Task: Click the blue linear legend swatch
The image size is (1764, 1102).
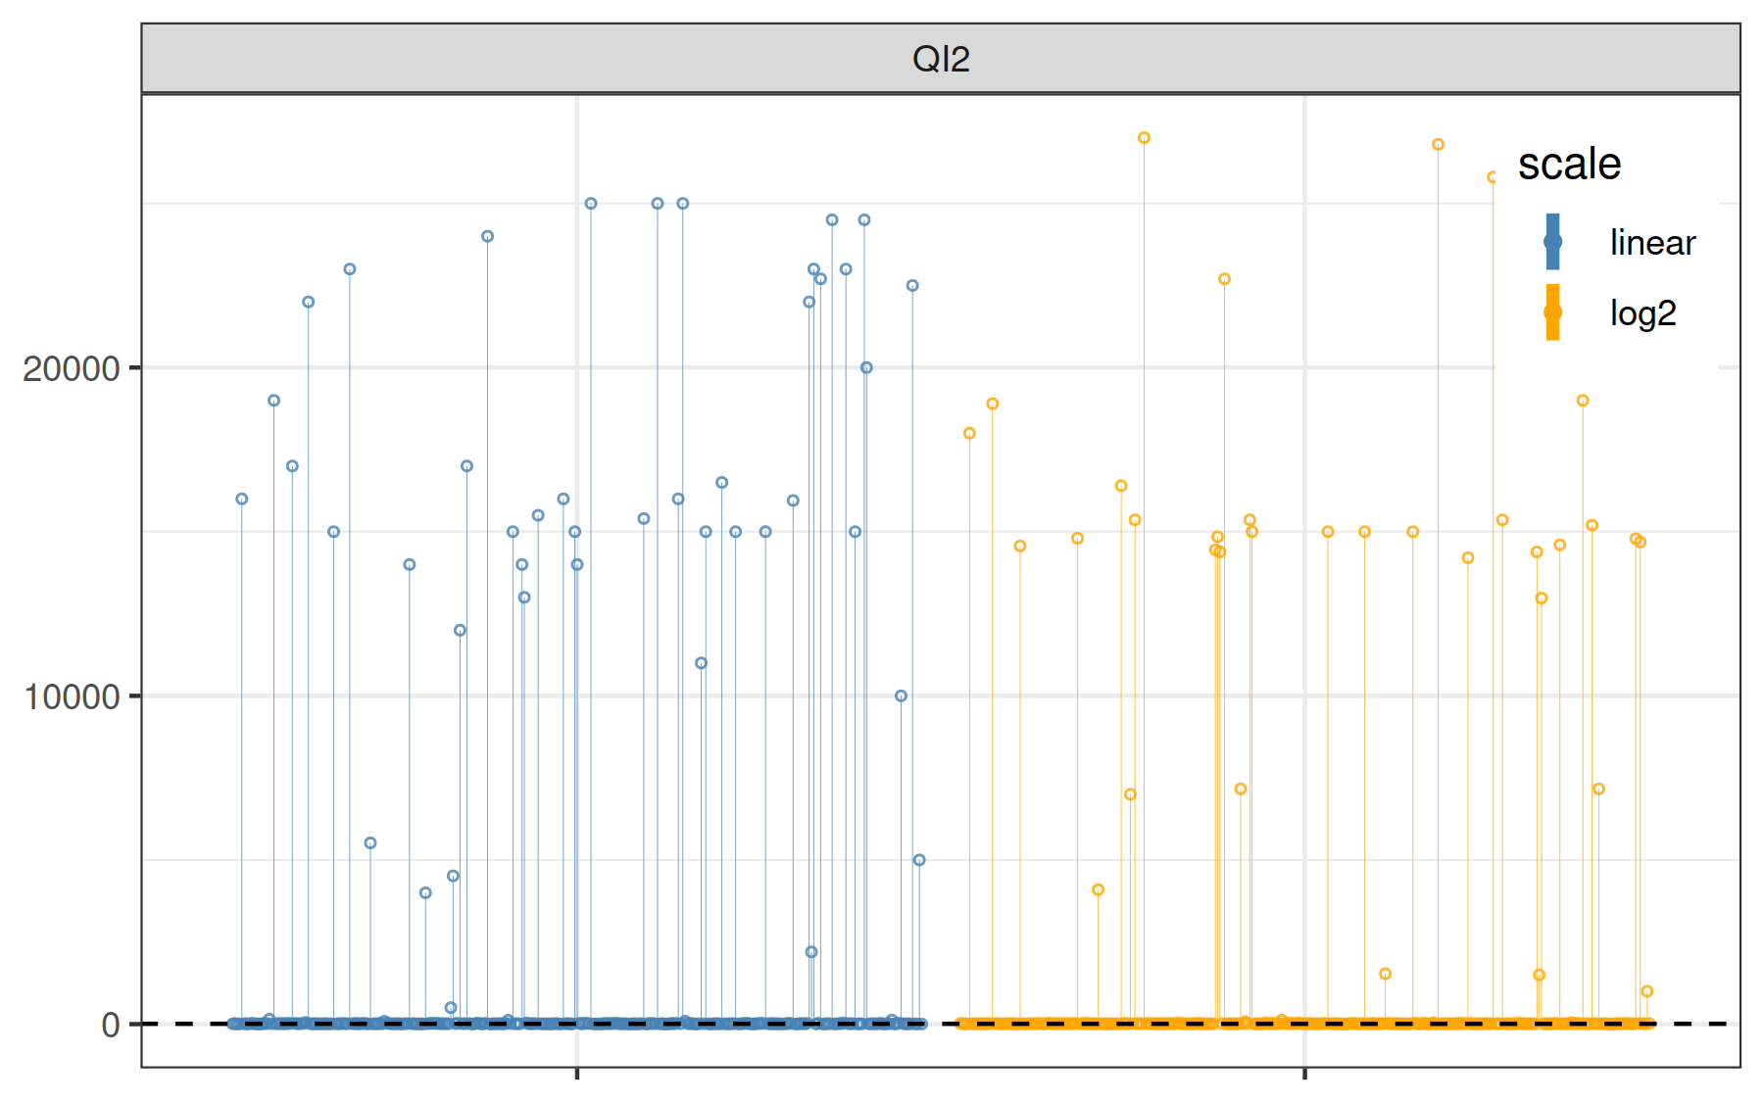Action: 1552,242
